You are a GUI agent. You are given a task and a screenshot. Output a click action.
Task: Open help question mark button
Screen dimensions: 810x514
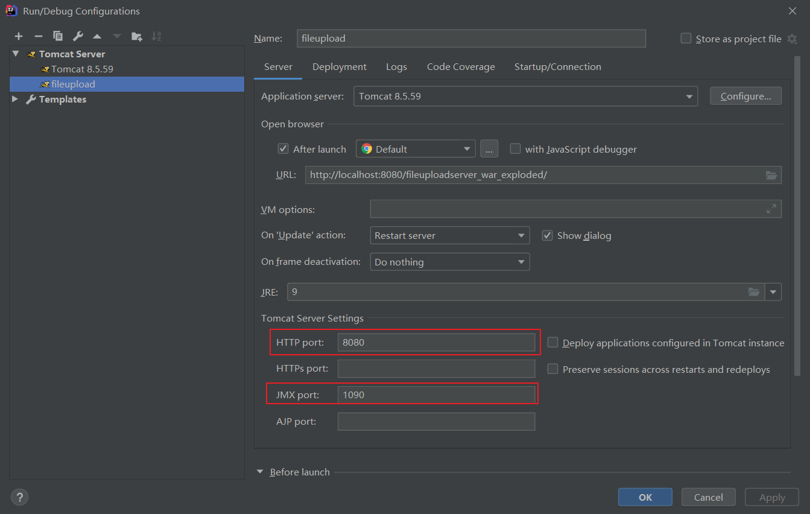(x=20, y=497)
